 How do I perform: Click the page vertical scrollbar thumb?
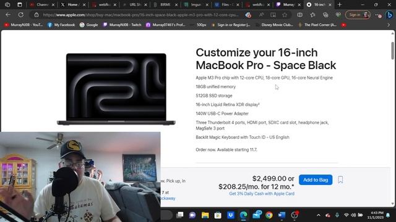[x=392, y=51]
